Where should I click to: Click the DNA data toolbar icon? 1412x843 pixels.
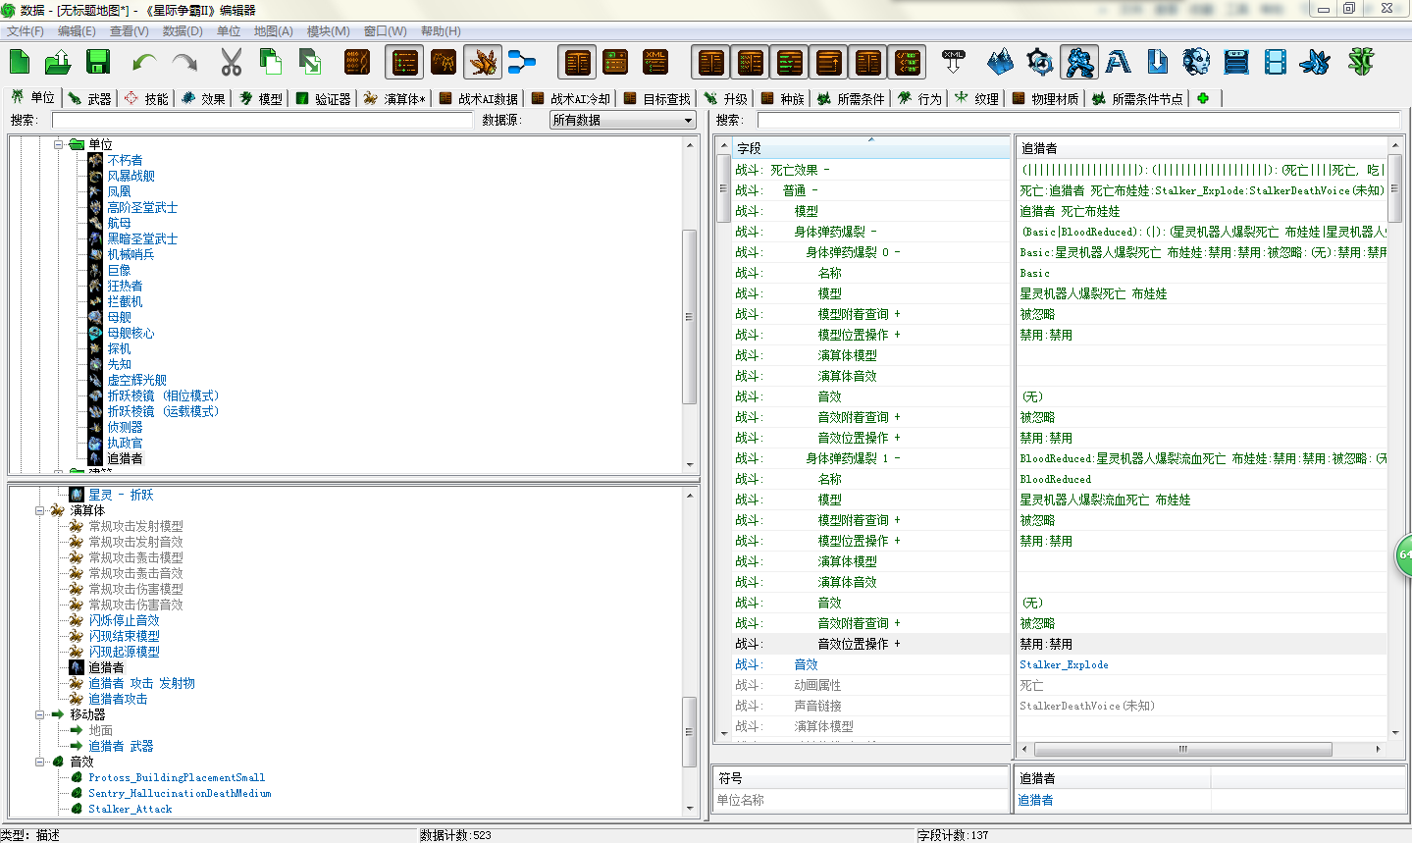tap(357, 63)
